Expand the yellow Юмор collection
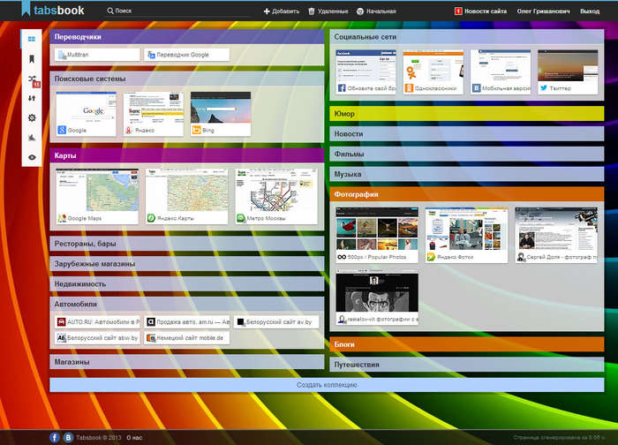This screenshot has height=445, width=618. coord(467,114)
